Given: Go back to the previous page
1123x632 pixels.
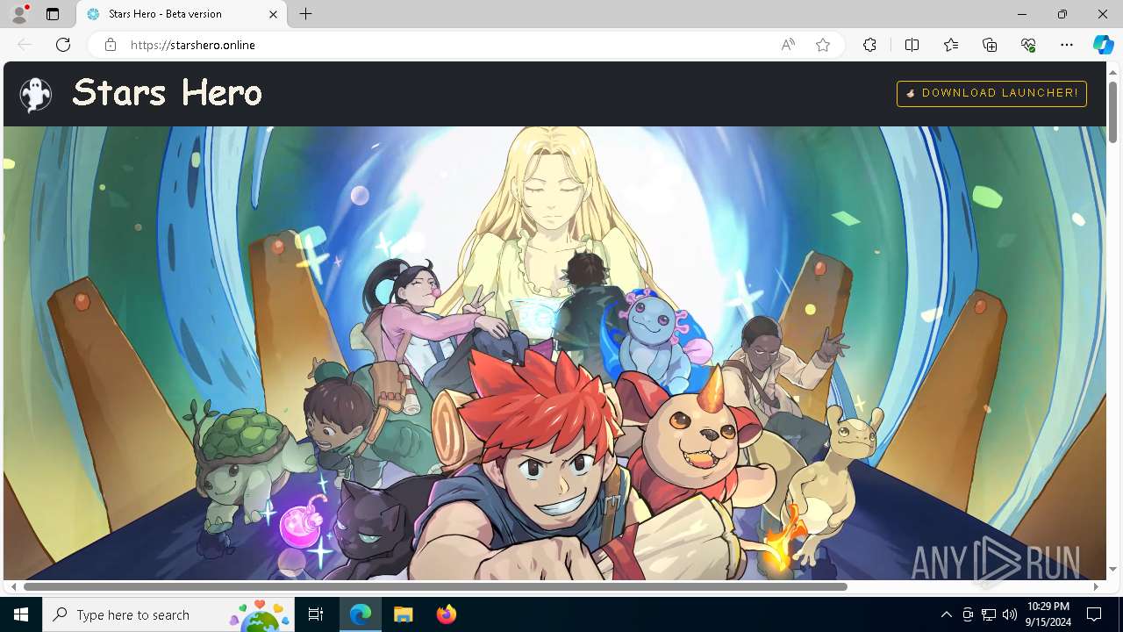Looking at the screenshot, I should coord(25,45).
